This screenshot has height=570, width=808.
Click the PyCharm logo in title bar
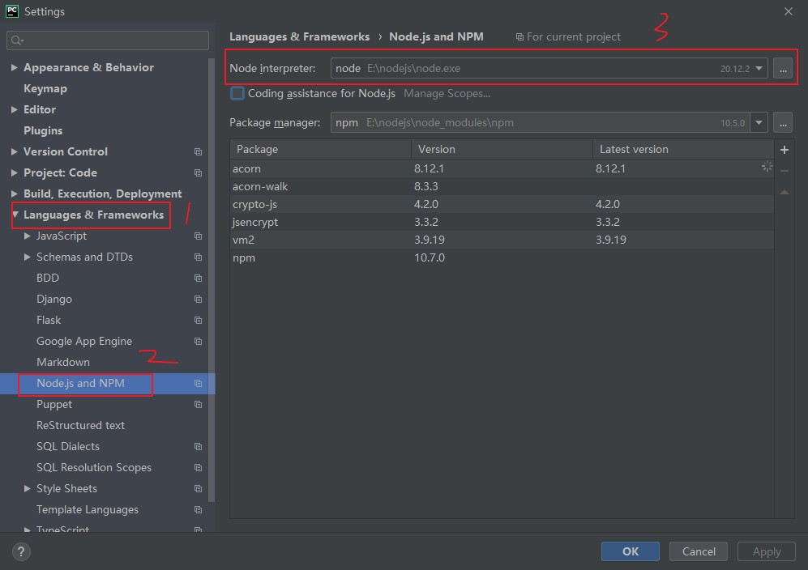click(x=12, y=11)
